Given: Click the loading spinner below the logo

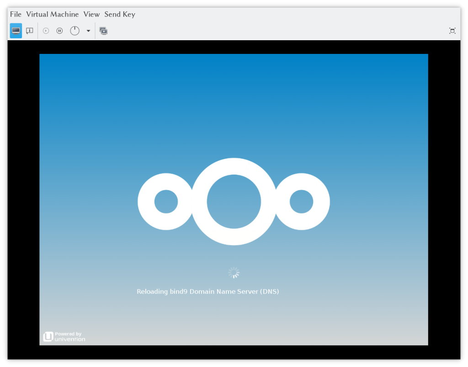Looking at the screenshot, I should click(234, 273).
